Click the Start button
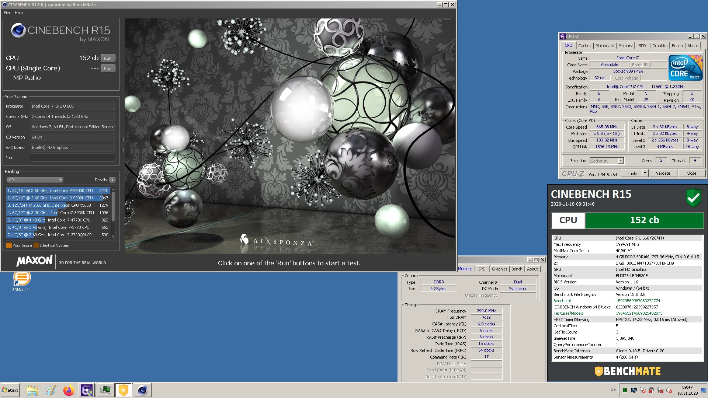 click(x=10, y=390)
